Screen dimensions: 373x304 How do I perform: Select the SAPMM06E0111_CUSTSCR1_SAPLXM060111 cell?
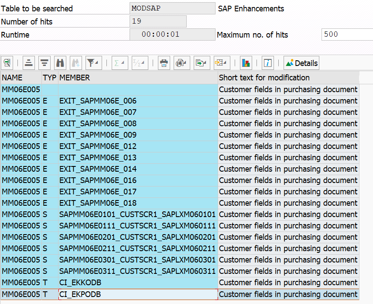click(x=138, y=226)
